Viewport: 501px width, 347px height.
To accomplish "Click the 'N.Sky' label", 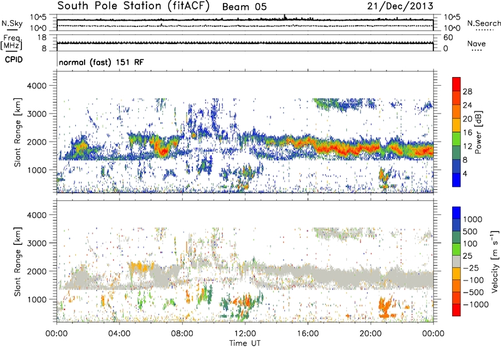I will [12, 23].
